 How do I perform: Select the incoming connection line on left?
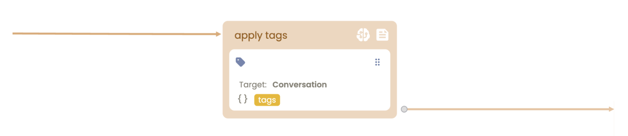tap(112, 34)
